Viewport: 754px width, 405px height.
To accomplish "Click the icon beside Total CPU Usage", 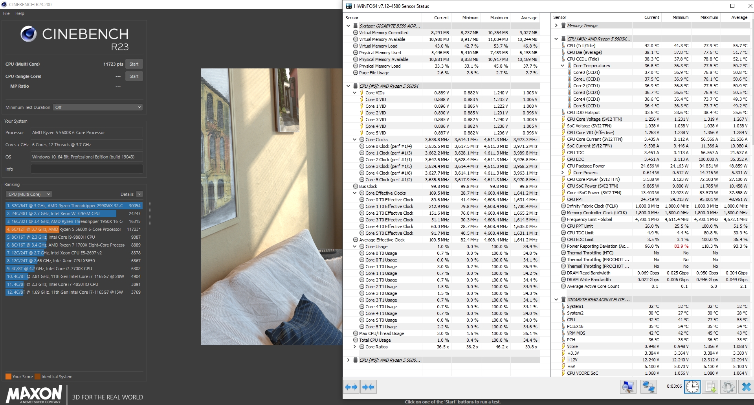I will (355, 340).
